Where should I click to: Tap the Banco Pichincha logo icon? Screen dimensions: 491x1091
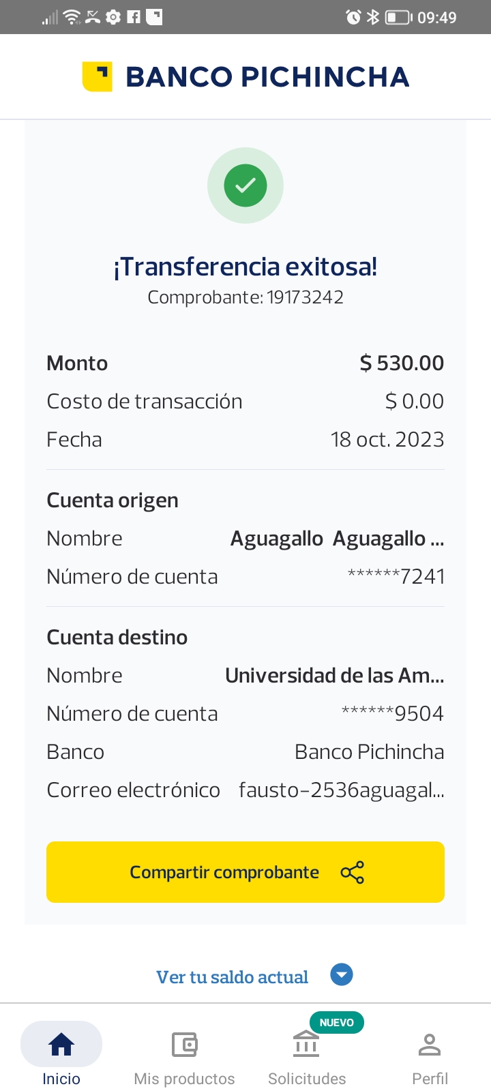click(x=97, y=76)
